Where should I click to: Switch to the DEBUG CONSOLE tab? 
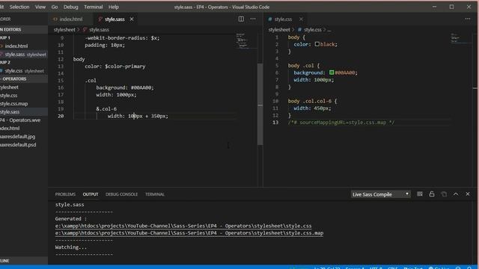pos(121,194)
